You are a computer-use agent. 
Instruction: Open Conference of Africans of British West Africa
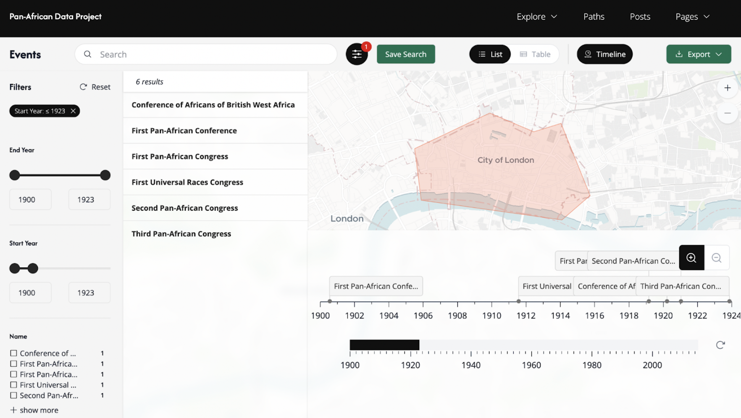point(215,105)
